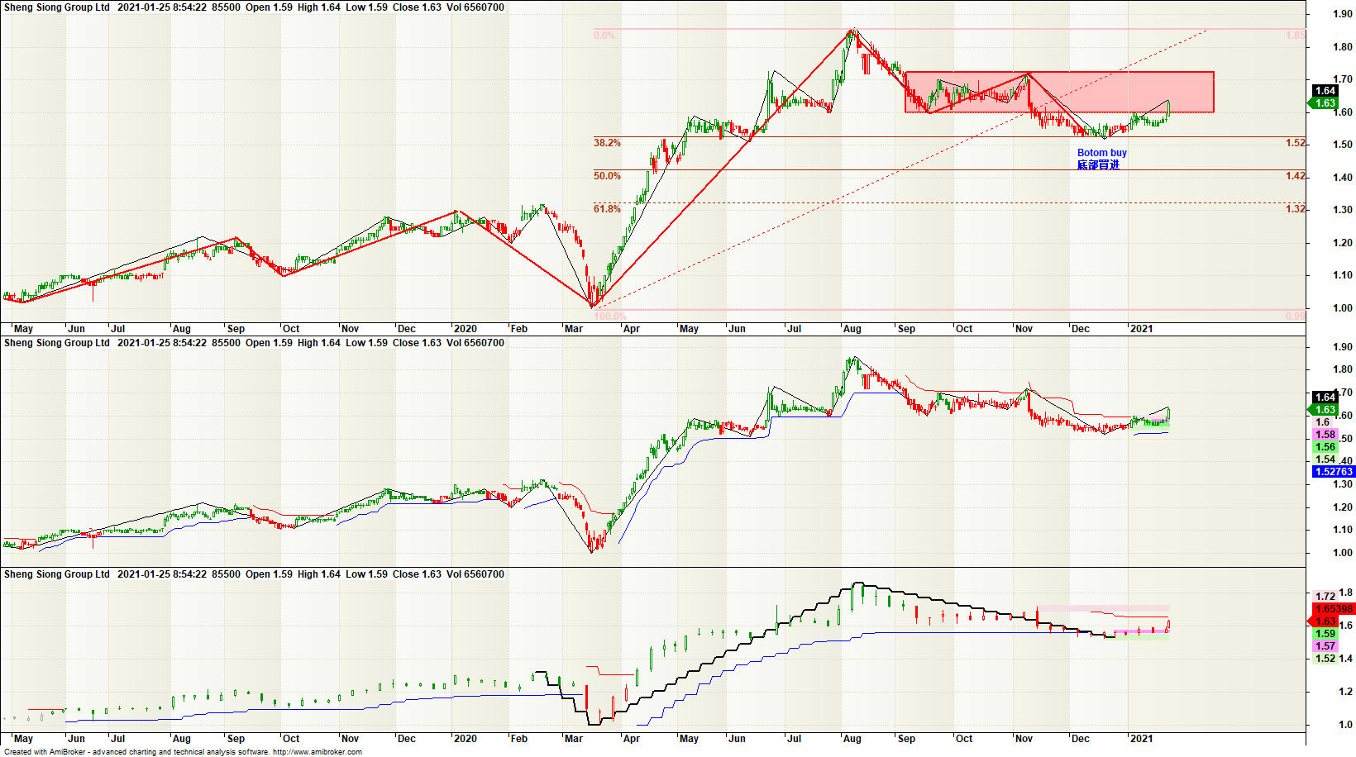This screenshot has width=1356, height=757.
Task: Click 'High 1.64' in the middle pane header
Action: [319, 343]
